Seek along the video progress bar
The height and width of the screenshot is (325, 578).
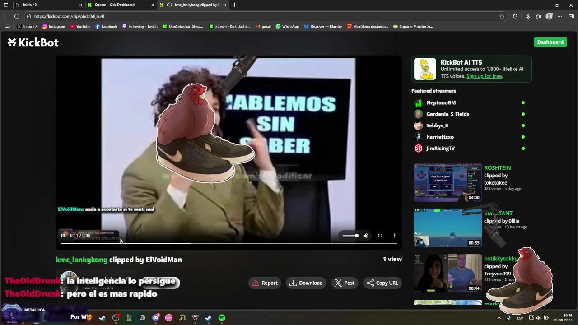tap(228, 244)
